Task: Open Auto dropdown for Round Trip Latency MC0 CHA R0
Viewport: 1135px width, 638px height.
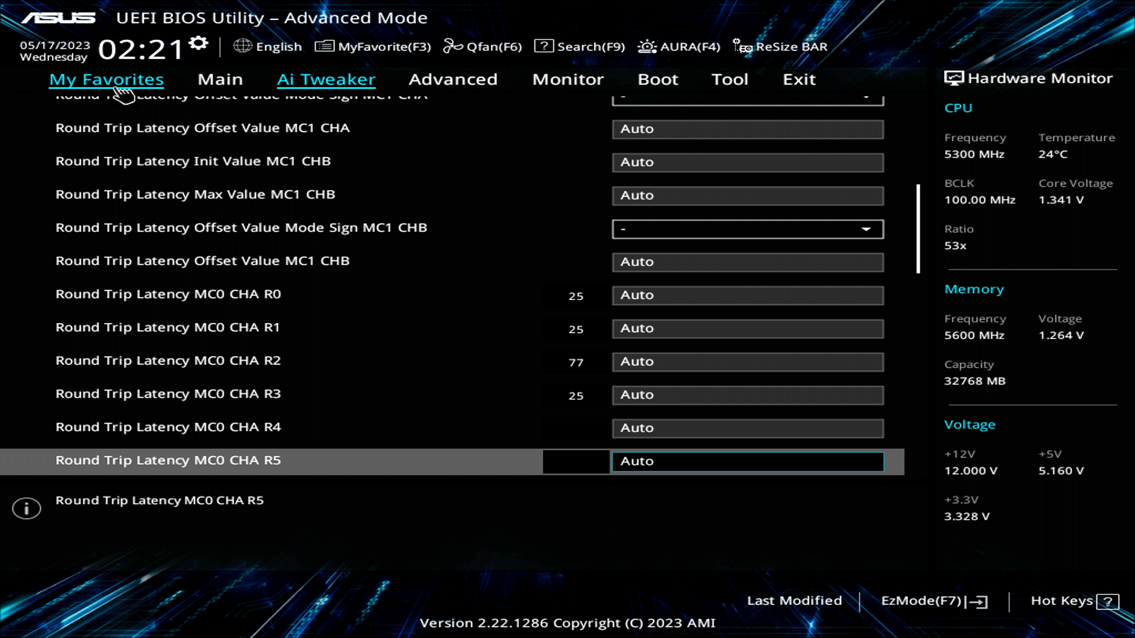Action: click(x=747, y=295)
